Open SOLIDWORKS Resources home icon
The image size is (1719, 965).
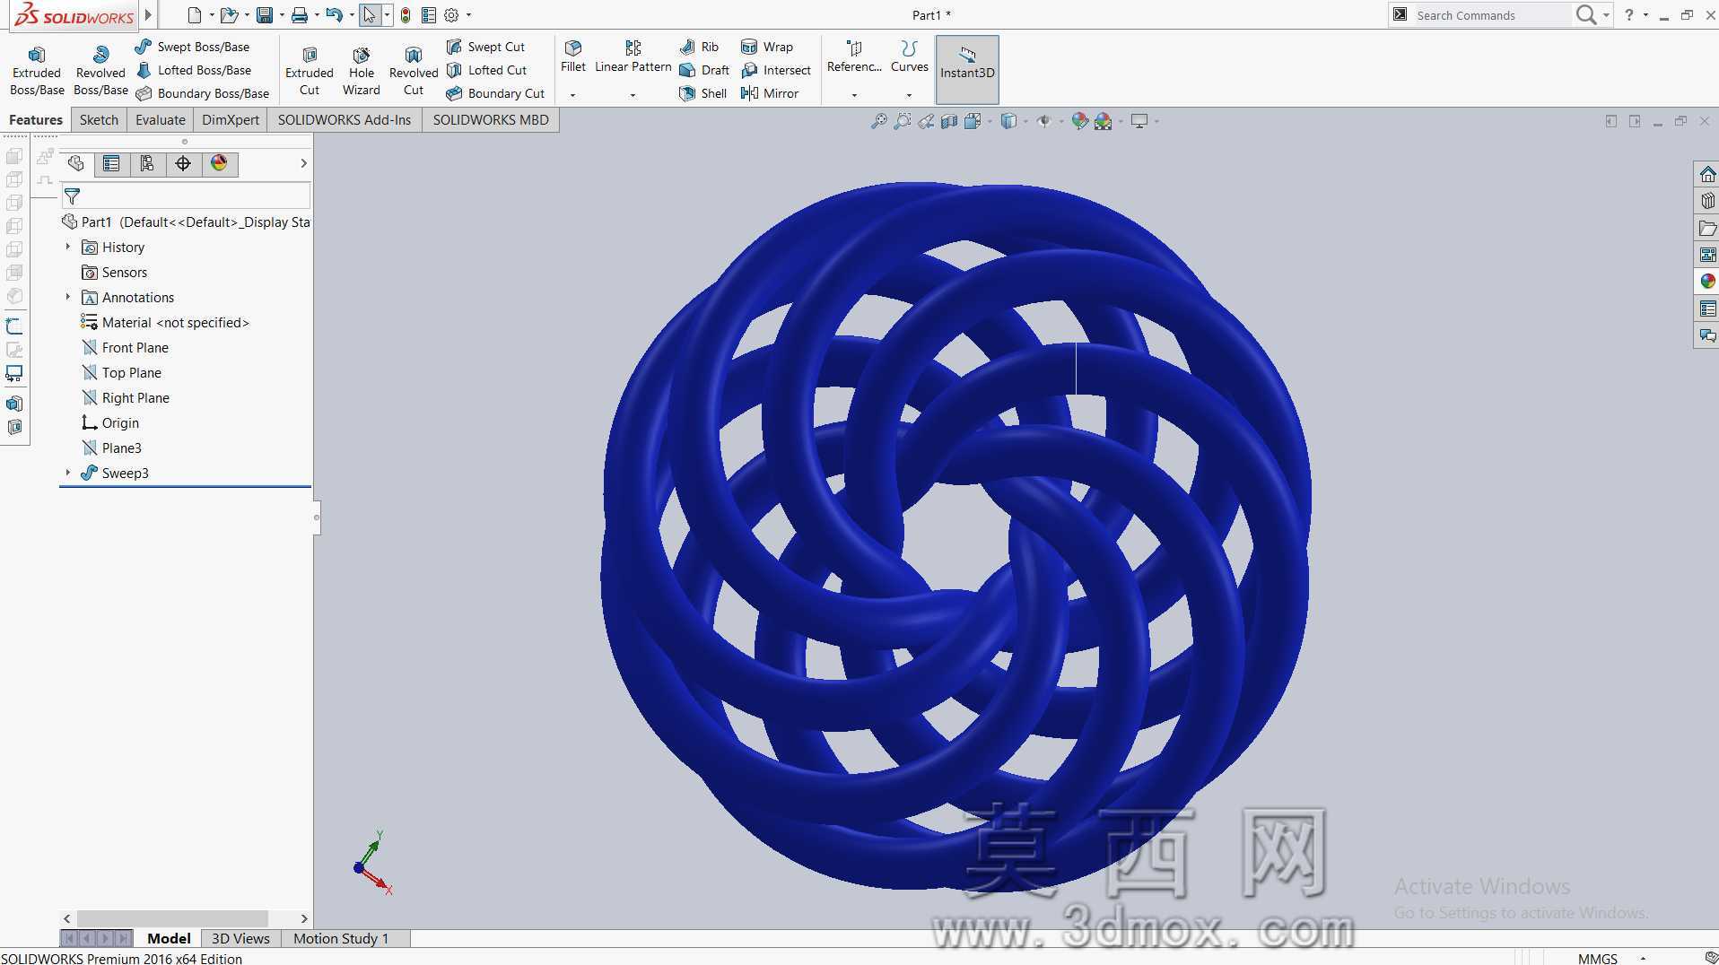coord(1707,174)
